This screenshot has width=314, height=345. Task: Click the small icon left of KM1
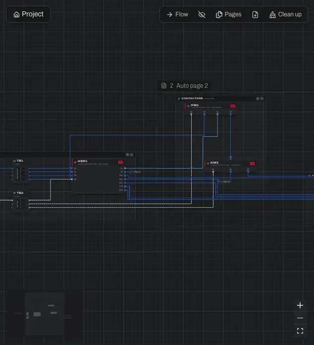(x=188, y=106)
